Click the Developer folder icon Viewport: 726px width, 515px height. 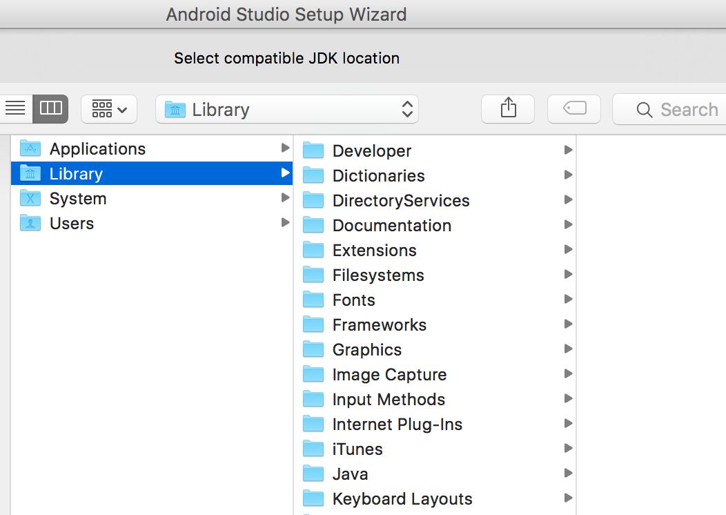tap(313, 150)
